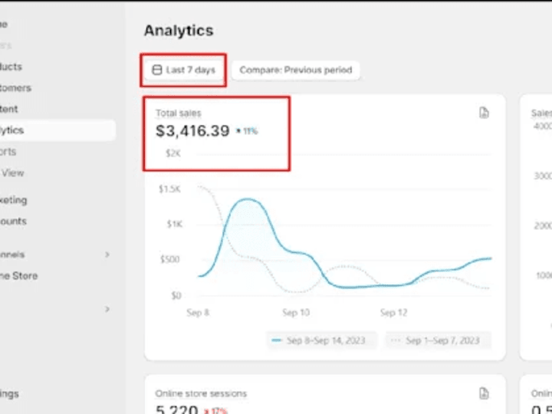Toggle the Sep 8–Sep 14, 2023 legend series

[322, 340]
